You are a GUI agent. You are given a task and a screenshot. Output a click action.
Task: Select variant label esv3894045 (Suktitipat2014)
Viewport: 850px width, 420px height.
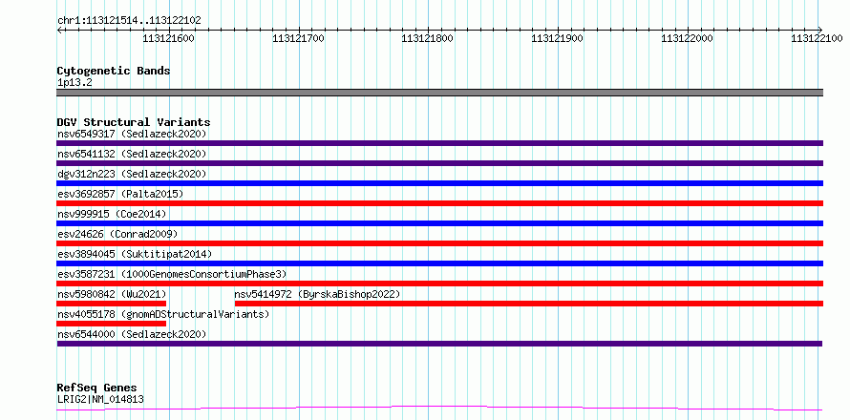pos(135,254)
